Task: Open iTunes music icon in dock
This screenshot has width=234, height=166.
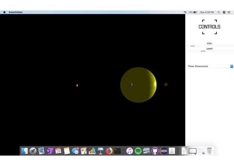Action: coord(130,151)
